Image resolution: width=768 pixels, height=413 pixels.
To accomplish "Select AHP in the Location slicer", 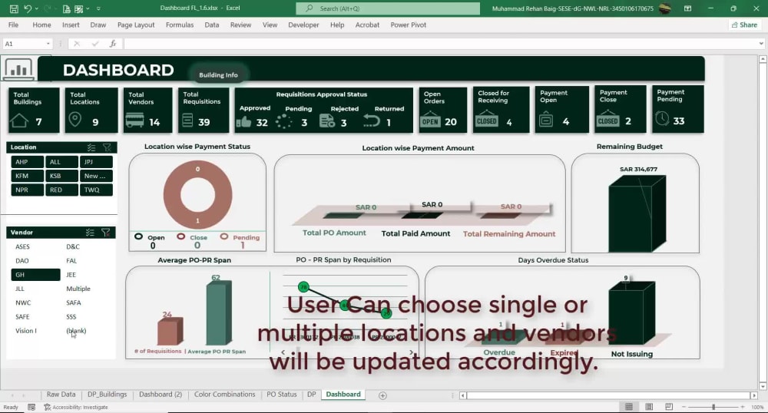I will click(28, 162).
